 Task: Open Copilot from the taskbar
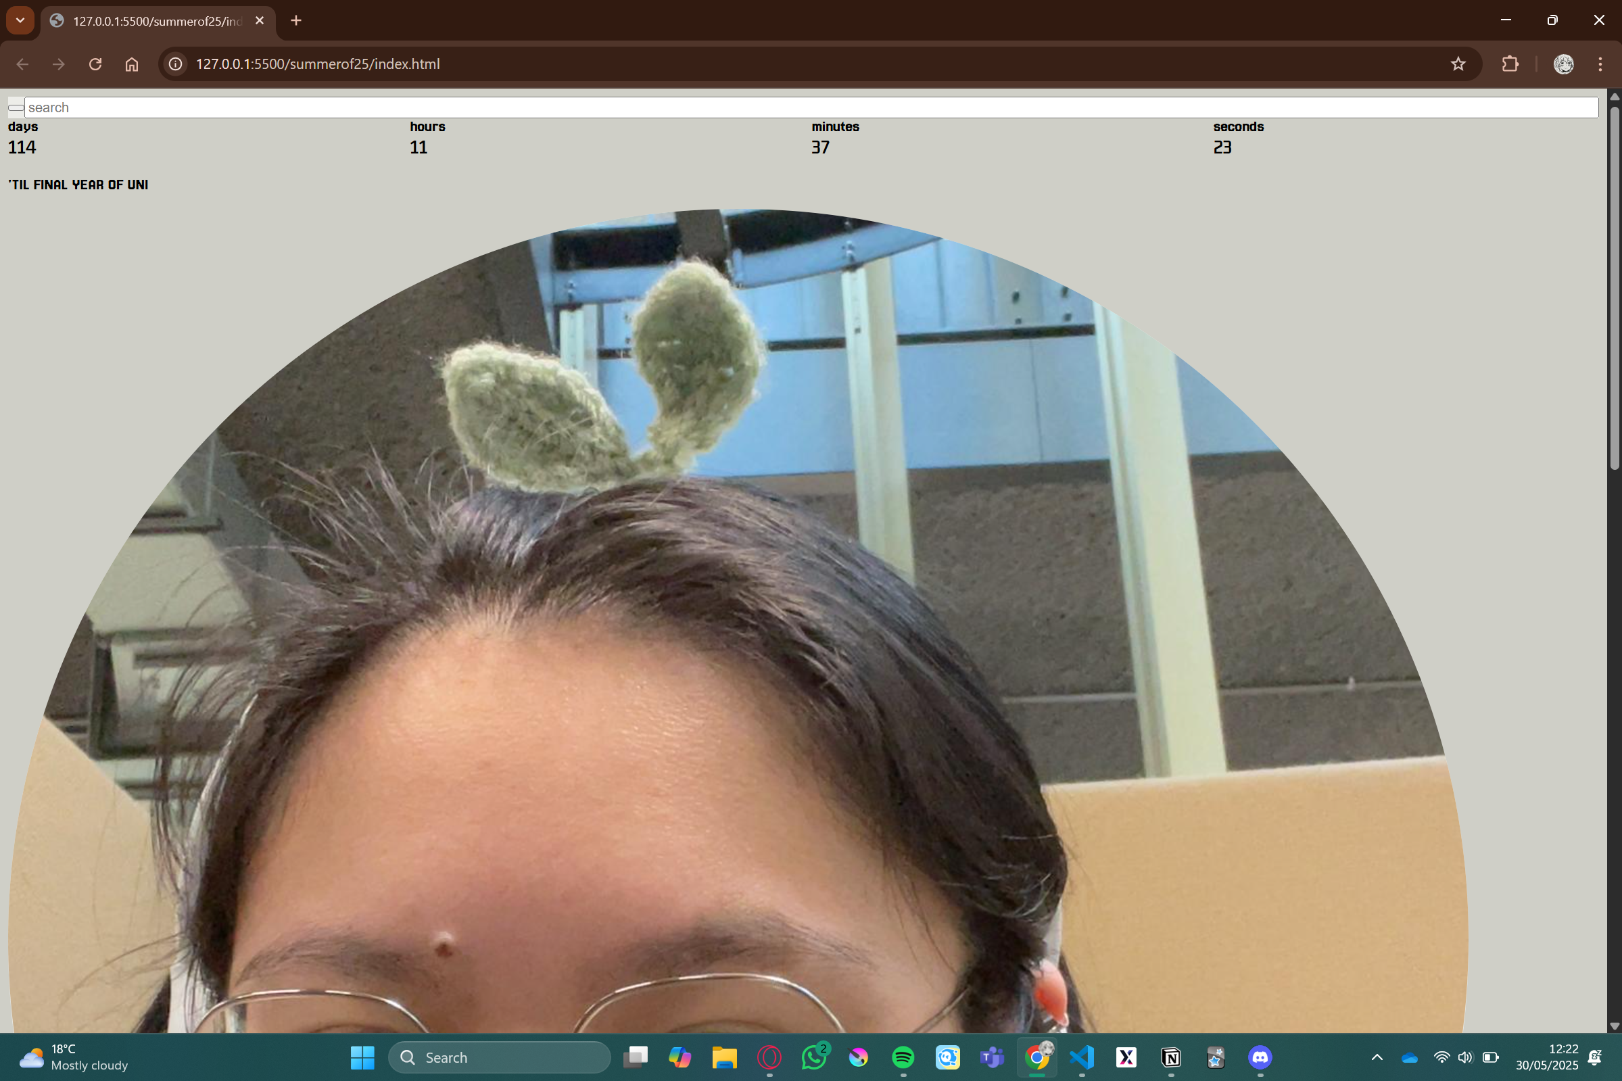pyautogui.click(x=679, y=1057)
